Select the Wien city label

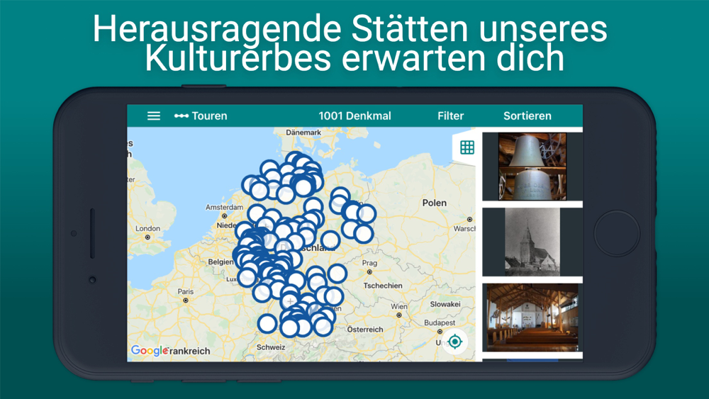pos(398,306)
